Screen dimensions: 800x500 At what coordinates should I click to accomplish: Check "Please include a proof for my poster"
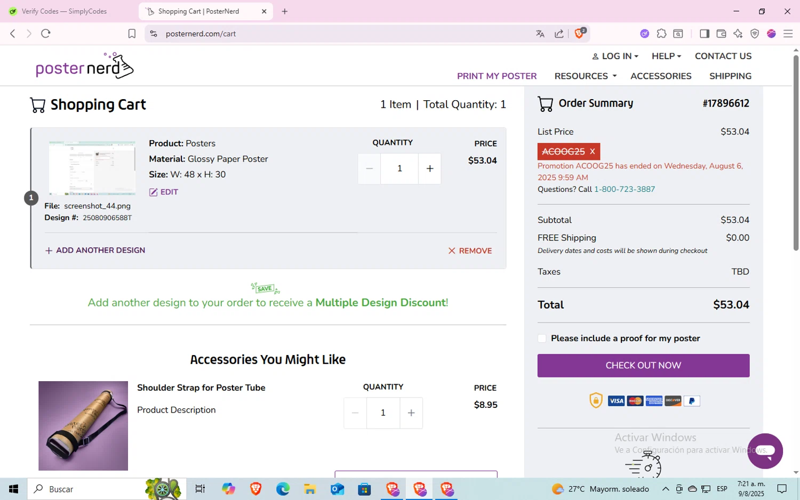(542, 338)
